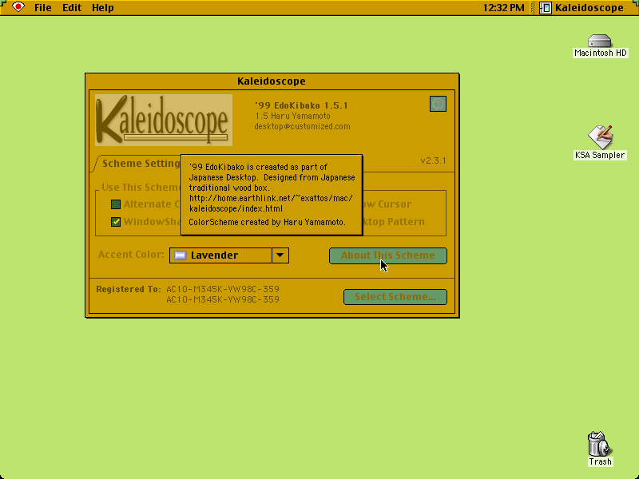639x479 pixels.
Task: Open the File menu
Action: click(x=43, y=8)
